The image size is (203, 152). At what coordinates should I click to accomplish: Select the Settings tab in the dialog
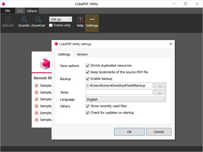click(64, 54)
